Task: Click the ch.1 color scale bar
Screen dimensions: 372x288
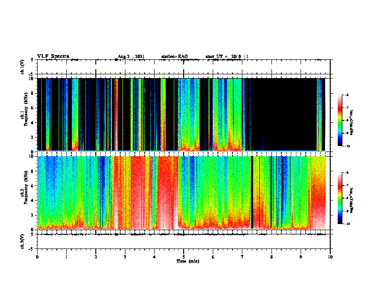Action: coord(340,120)
